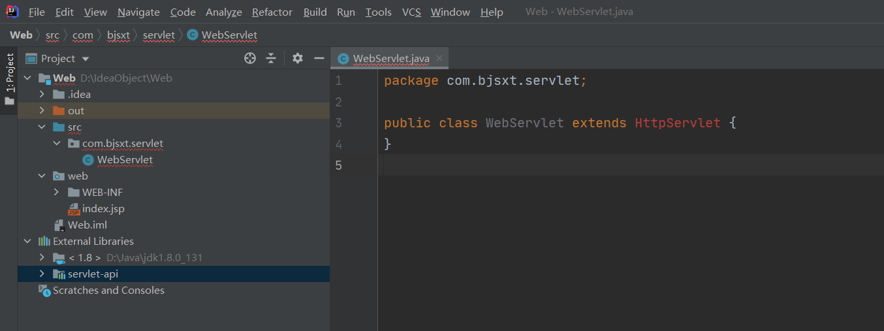Place cursor on empty line 5
This screenshot has width=884, height=331.
point(631,165)
